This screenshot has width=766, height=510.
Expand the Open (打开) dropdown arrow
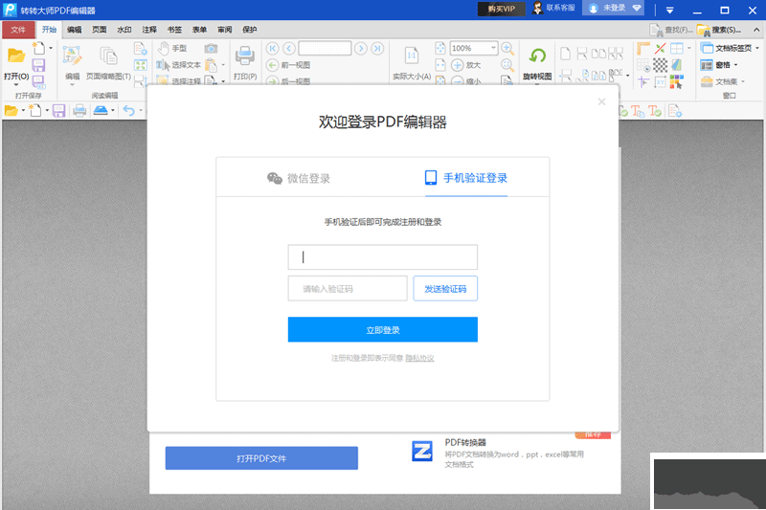(x=16, y=85)
